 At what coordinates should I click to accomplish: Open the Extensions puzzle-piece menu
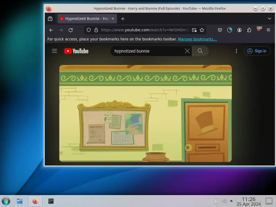[x=249, y=30]
